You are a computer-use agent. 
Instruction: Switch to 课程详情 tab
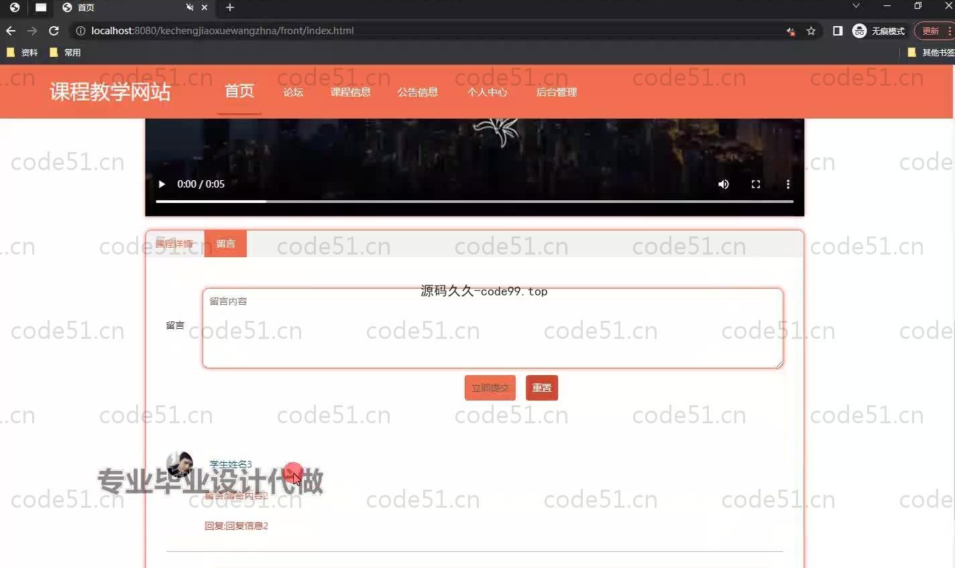[x=174, y=244]
